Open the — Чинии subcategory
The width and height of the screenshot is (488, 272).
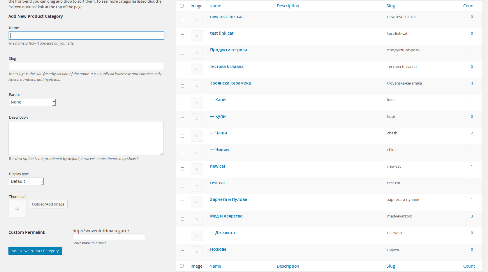[x=219, y=150]
